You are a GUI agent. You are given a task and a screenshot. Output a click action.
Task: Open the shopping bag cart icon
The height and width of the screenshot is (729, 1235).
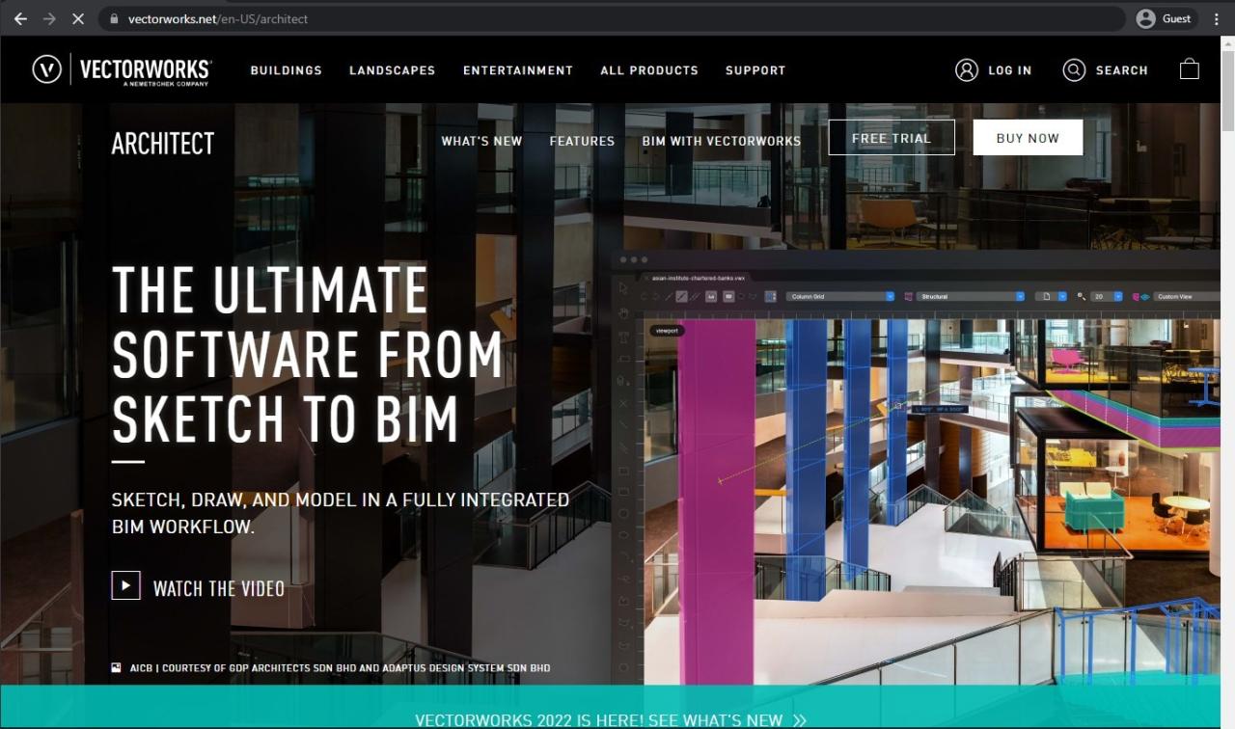1190,69
